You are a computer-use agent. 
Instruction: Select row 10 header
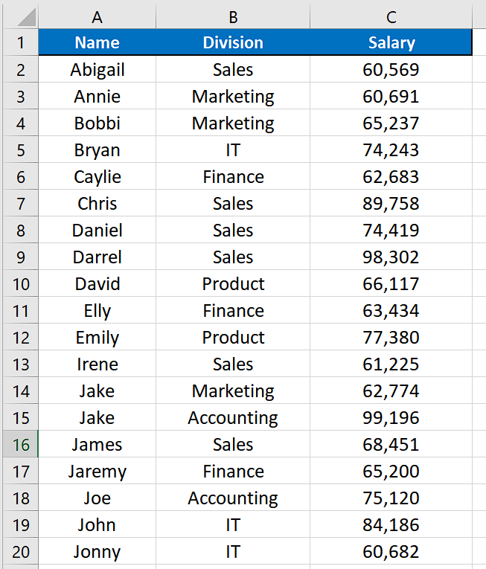(x=21, y=283)
